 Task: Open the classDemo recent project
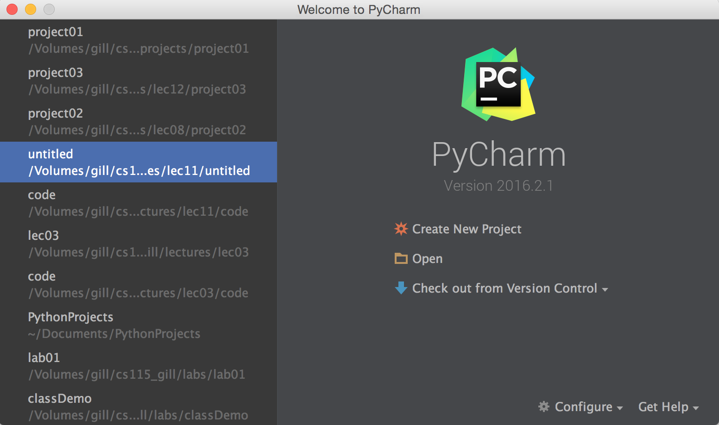click(139, 406)
